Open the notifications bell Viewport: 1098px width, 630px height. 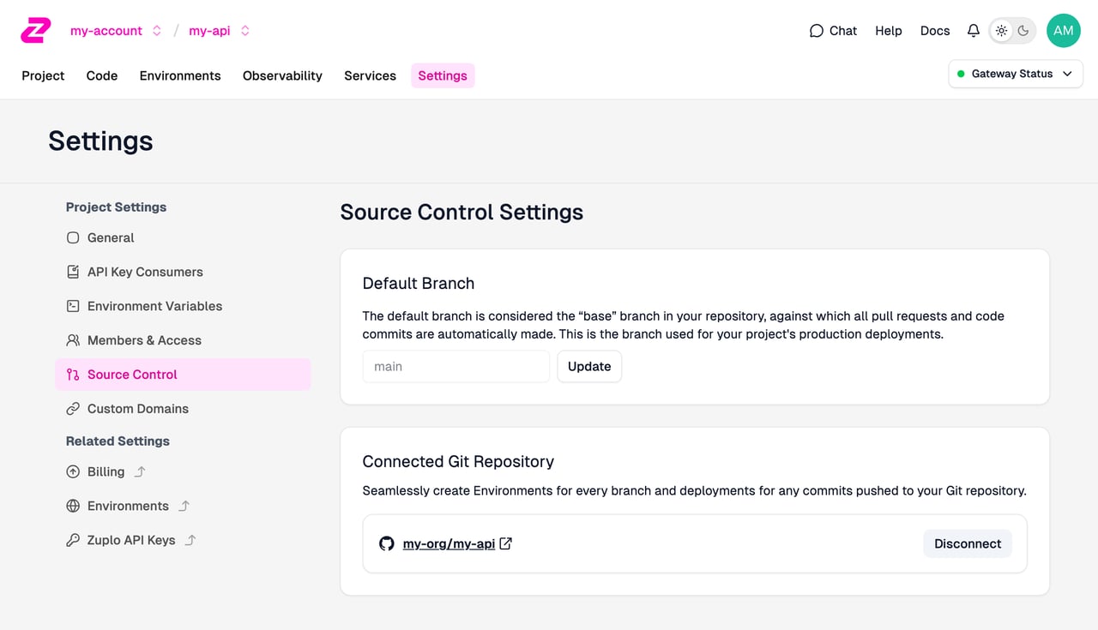click(x=973, y=31)
